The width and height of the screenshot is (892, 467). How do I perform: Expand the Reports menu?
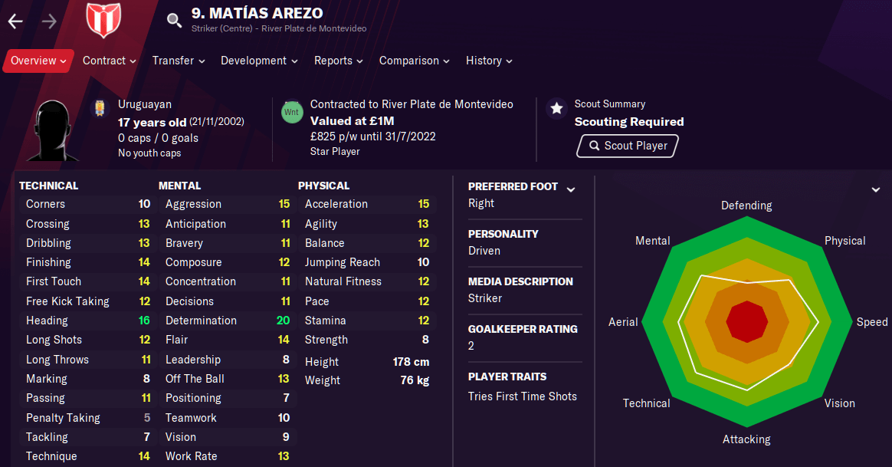pyautogui.click(x=339, y=61)
